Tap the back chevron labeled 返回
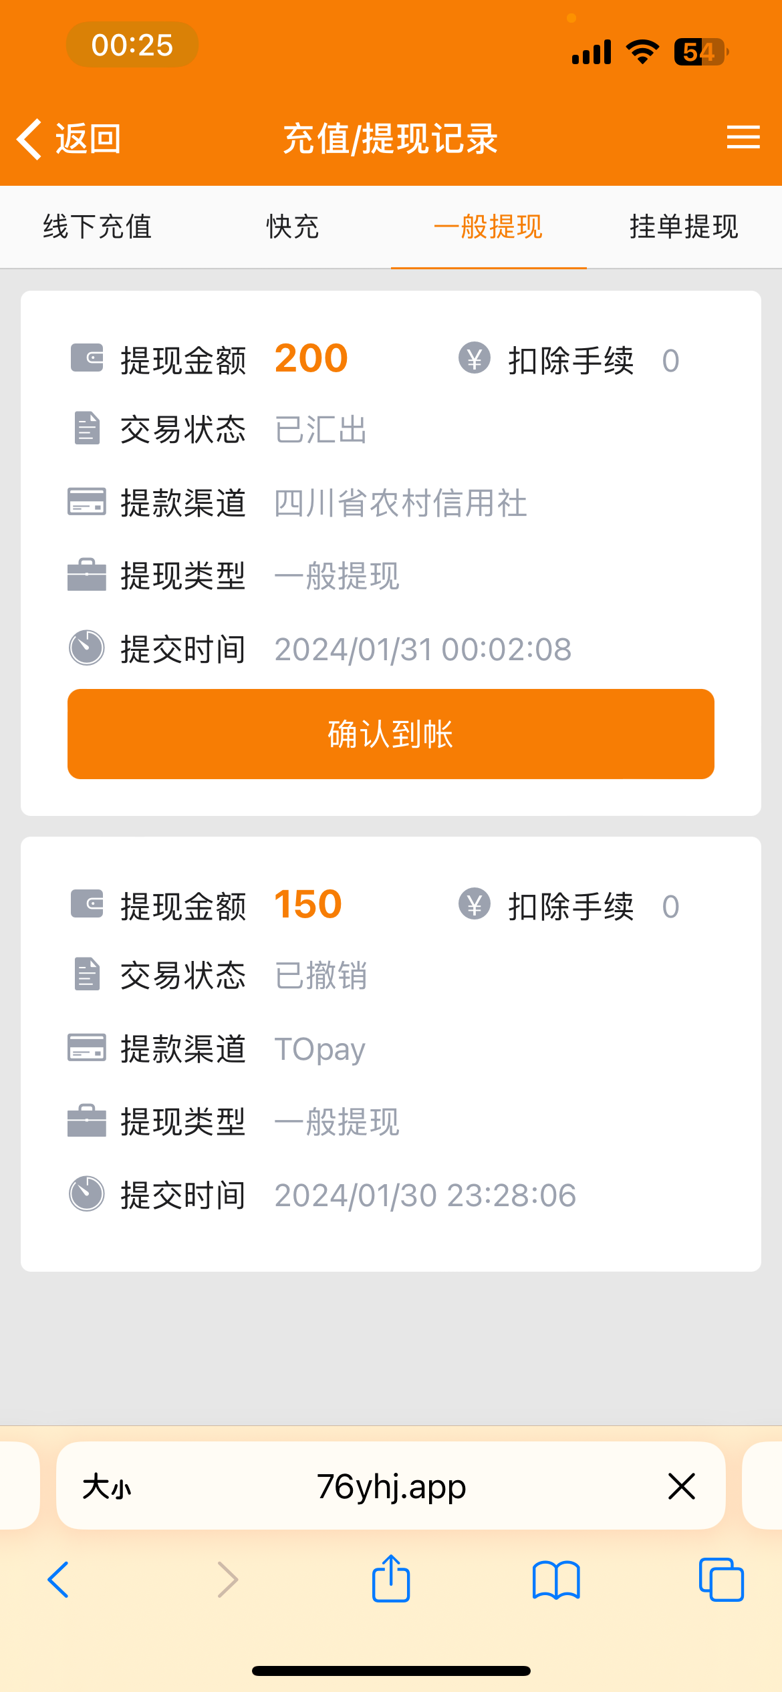This screenshot has height=1692, width=782. (69, 139)
